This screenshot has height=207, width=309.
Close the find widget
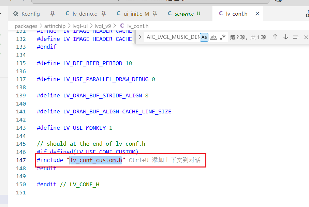click(x=306, y=37)
